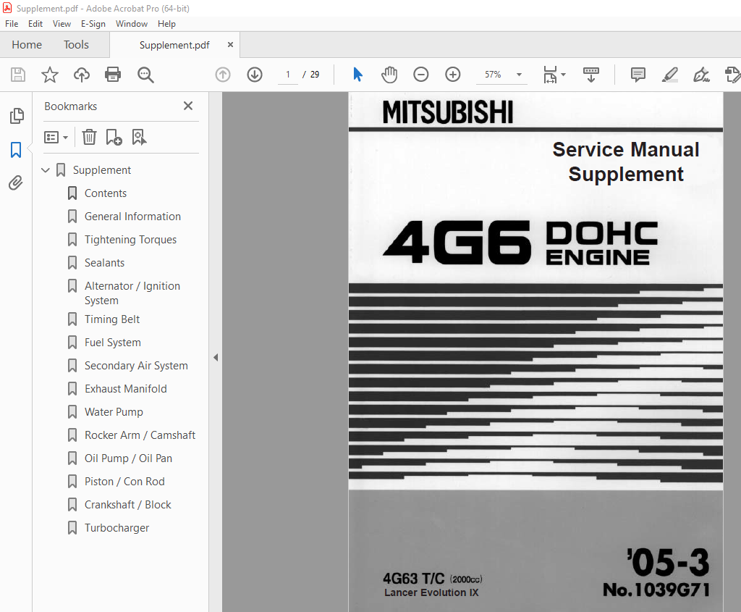Screen dimensions: 741x612
Task: Open the zoom level dropdown arrow
Action: click(519, 75)
